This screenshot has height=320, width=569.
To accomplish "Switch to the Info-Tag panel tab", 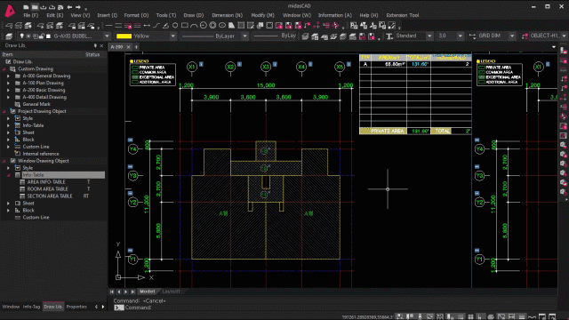I will [x=31, y=307].
